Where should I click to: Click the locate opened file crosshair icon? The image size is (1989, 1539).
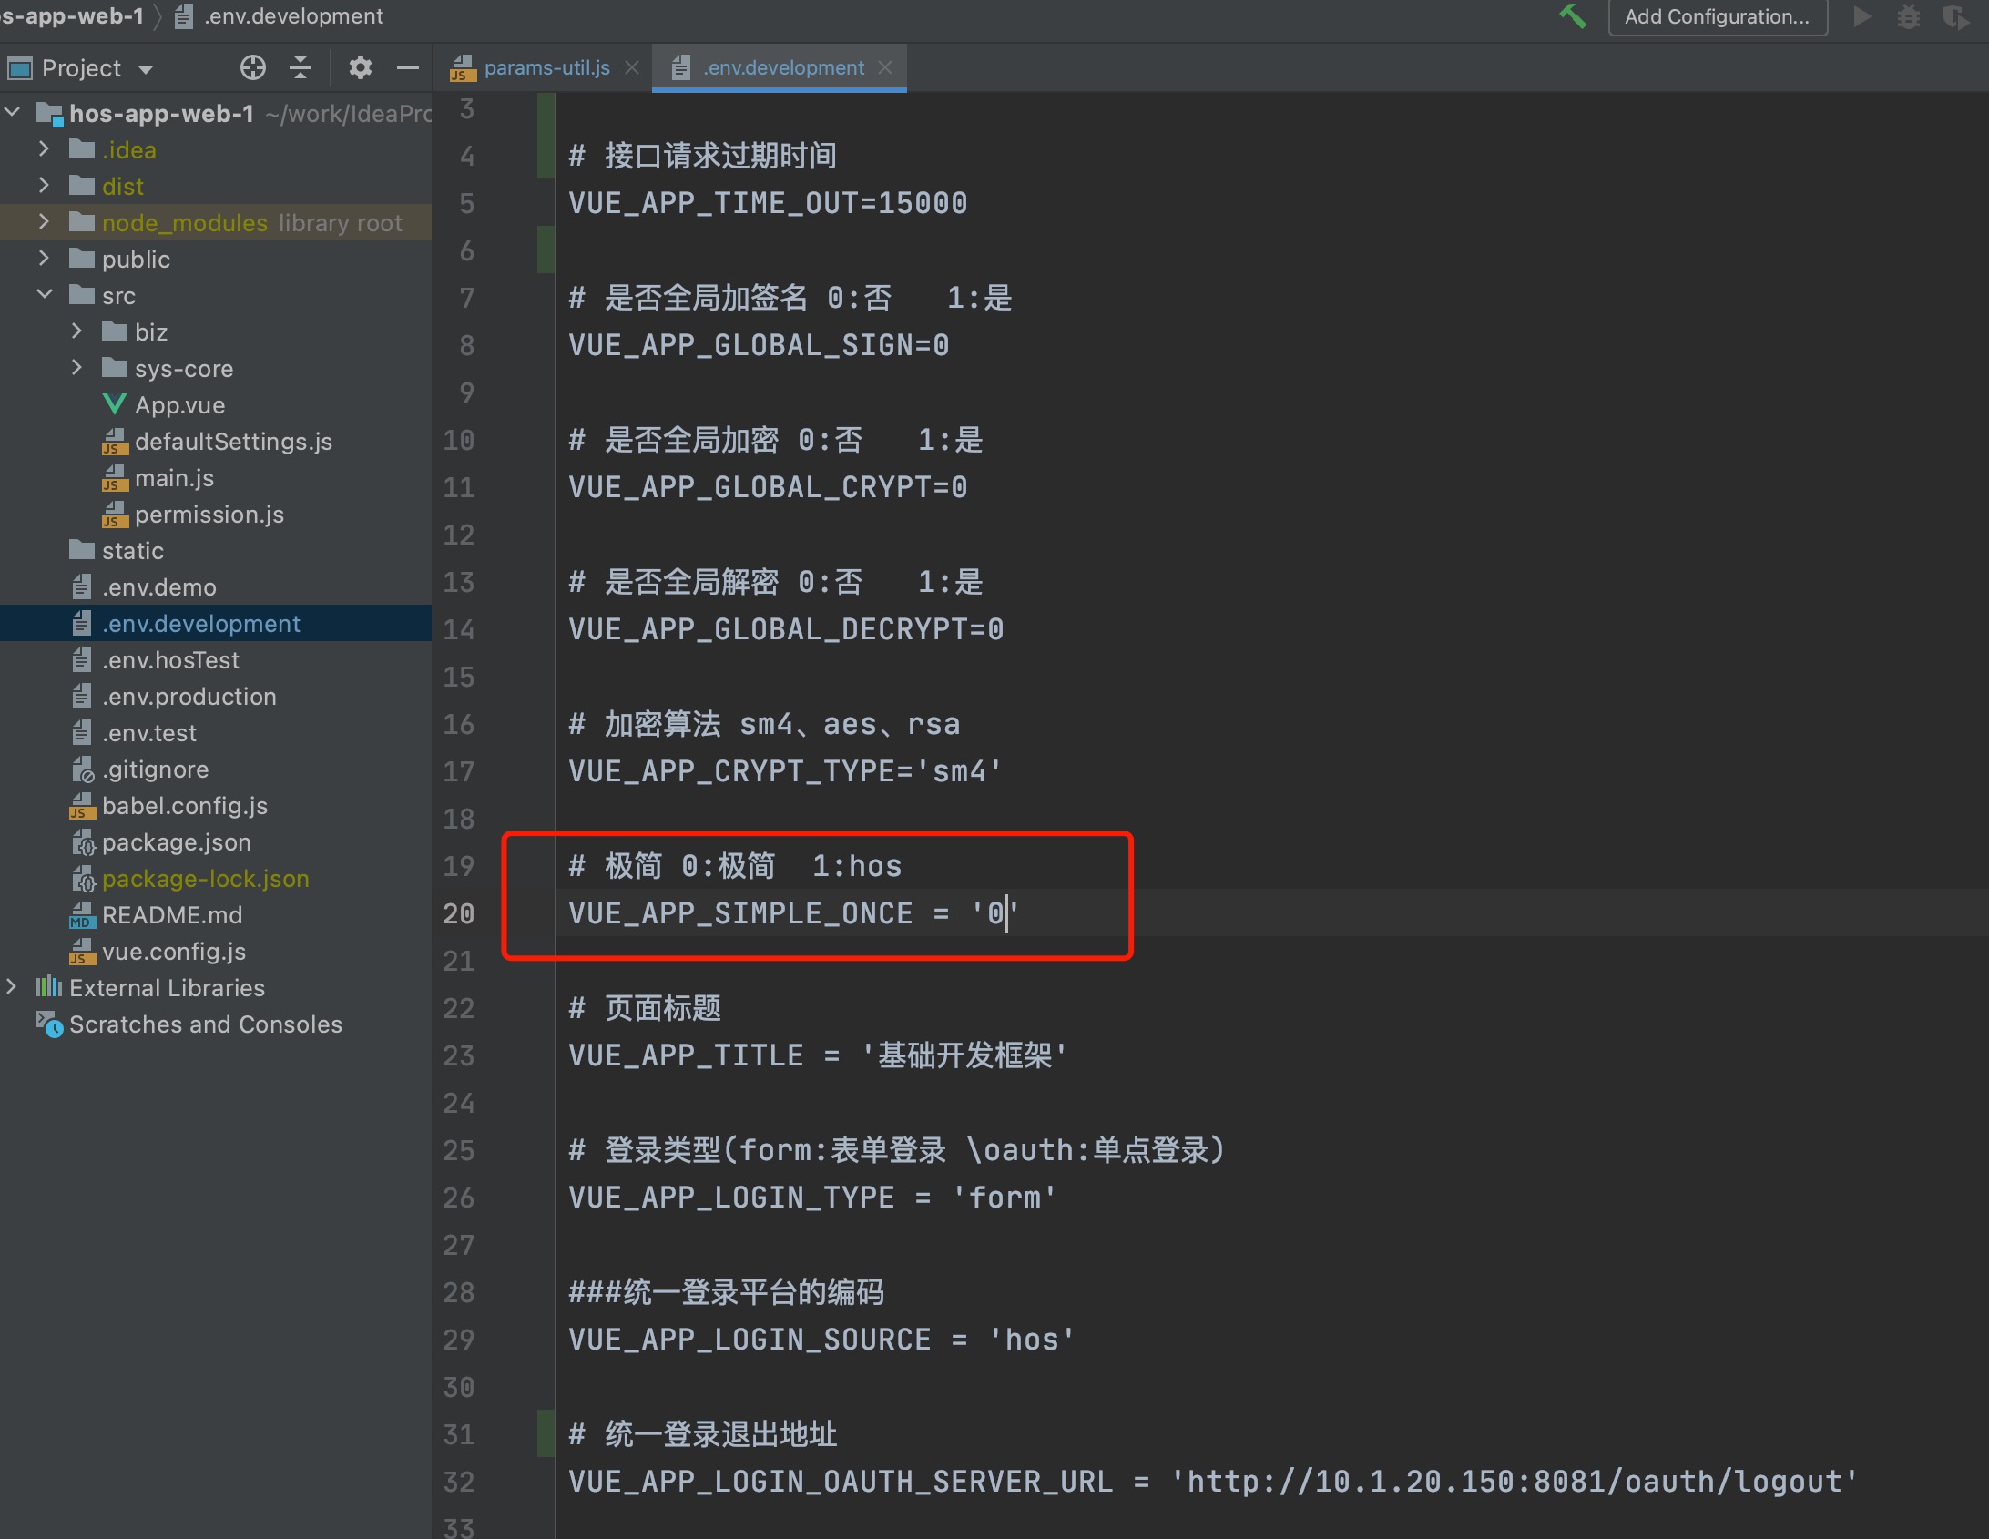click(x=253, y=67)
